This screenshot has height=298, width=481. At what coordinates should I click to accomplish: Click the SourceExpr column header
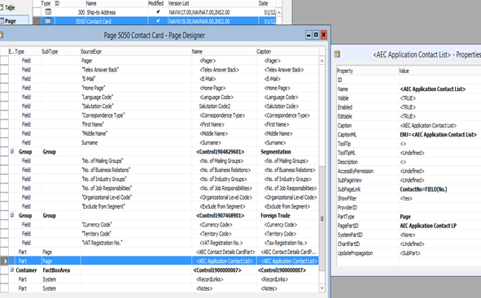[91, 51]
